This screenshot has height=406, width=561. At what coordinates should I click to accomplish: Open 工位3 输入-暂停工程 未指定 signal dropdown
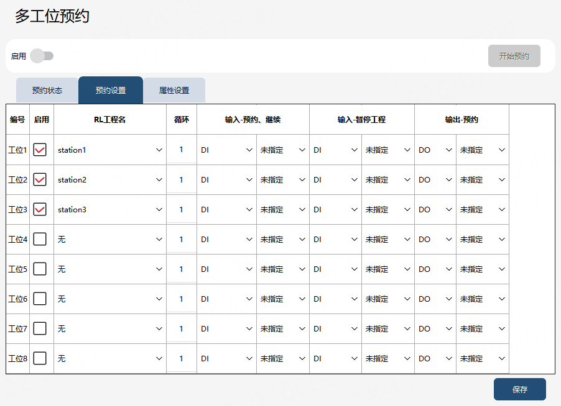coord(388,210)
